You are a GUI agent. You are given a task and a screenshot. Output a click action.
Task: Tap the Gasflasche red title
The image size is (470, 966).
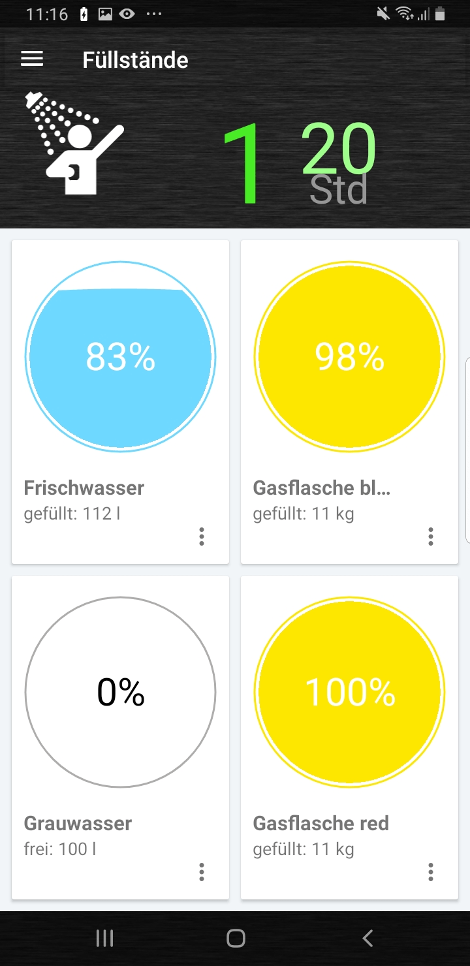(321, 823)
